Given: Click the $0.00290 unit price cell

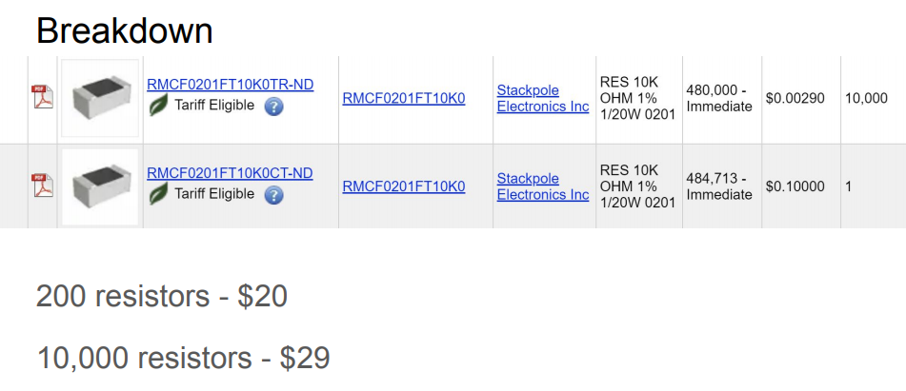Looking at the screenshot, I should click(795, 98).
